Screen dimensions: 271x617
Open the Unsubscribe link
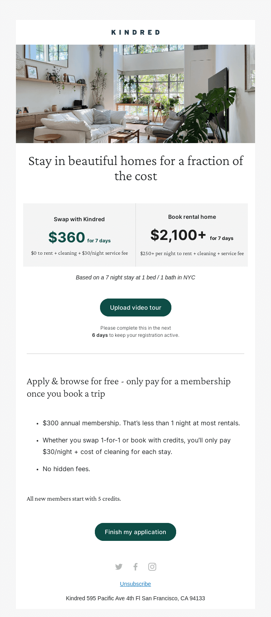[x=135, y=584]
